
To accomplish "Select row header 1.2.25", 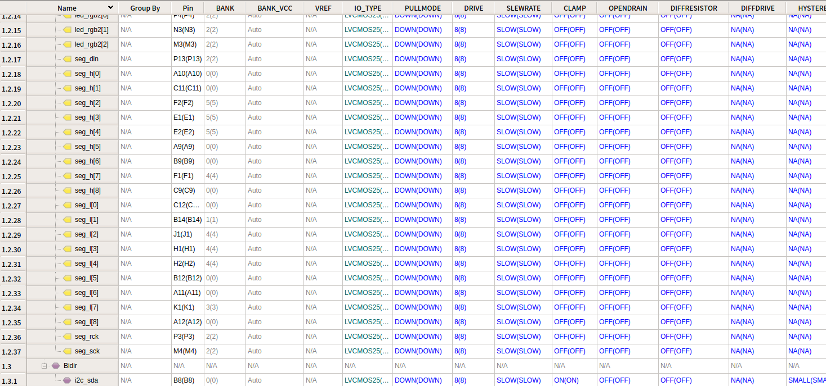I will coord(12,176).
